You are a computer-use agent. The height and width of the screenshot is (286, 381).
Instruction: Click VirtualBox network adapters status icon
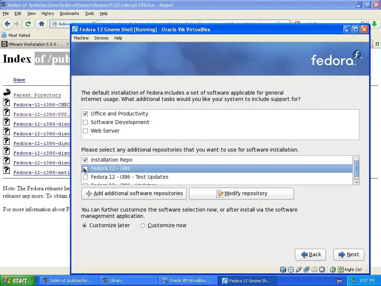307,270
